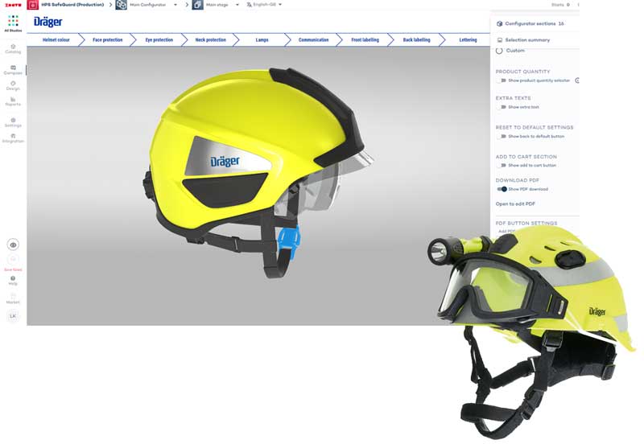Select the Neck protection step tab

(211, 40)
